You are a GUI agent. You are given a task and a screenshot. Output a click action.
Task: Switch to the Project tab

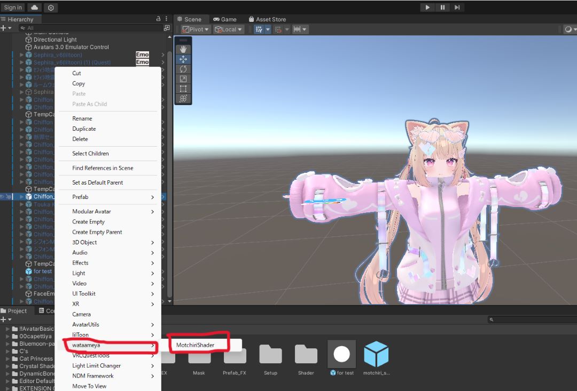[14, 311]
